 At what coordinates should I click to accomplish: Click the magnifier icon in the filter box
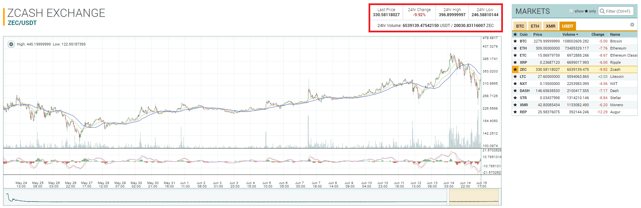tap(602, 11)
